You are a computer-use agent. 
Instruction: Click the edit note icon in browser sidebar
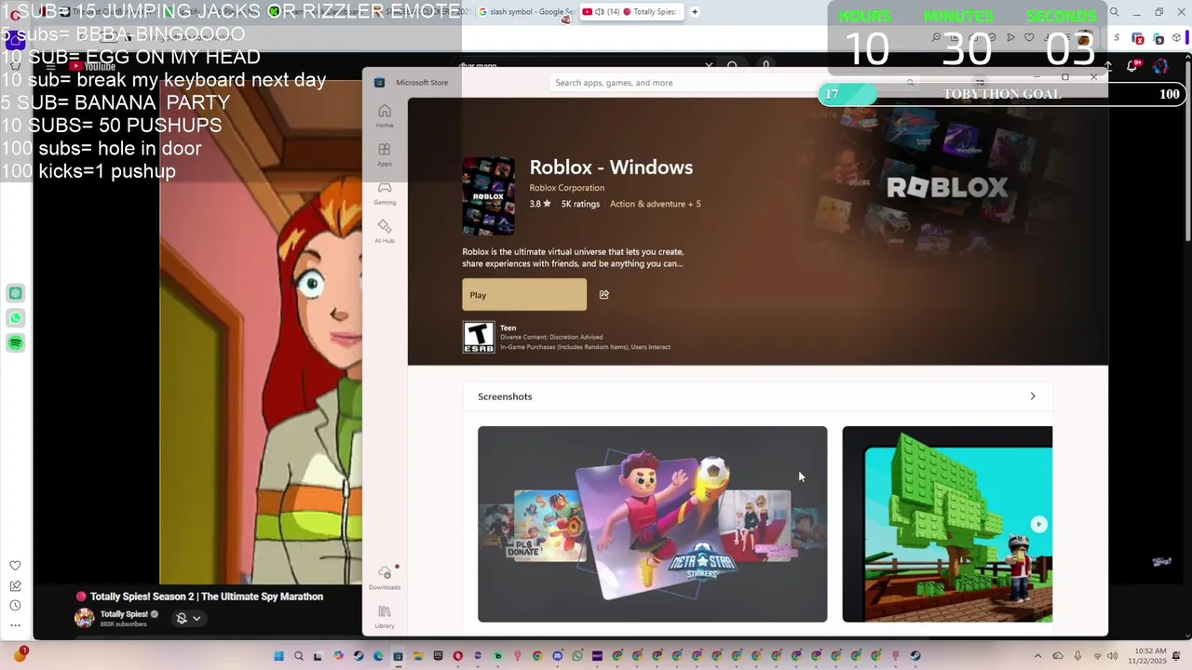(x=15, y=585)
